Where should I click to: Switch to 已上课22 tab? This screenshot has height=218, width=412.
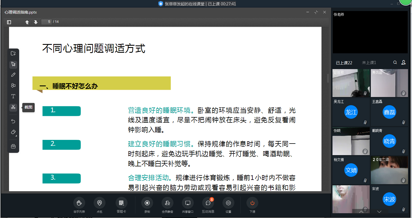click(x=344, y=63)
